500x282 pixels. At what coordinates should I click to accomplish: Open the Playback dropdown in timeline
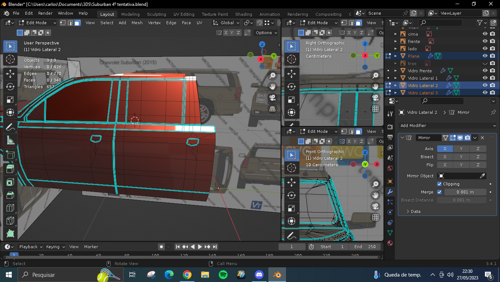tap(31, 247)
